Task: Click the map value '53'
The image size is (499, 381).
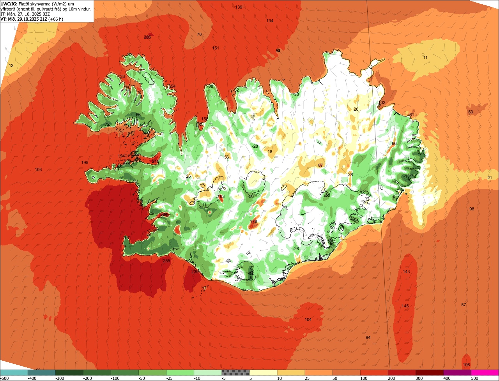Action: click(471, 112)
